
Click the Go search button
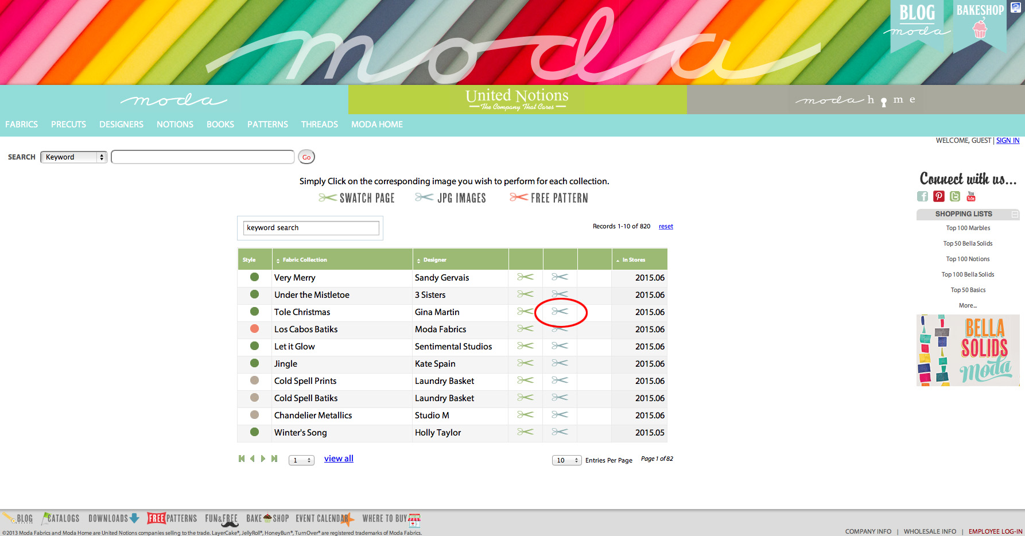306,157
